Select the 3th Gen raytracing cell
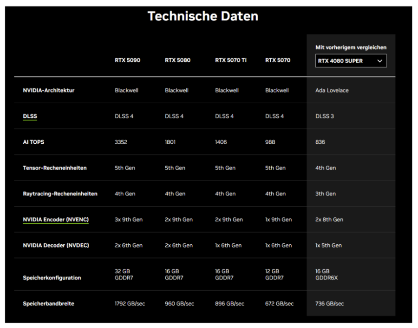The height and width of the screenshot is (328, 418). pyautogui.click(x=326, y=194)
